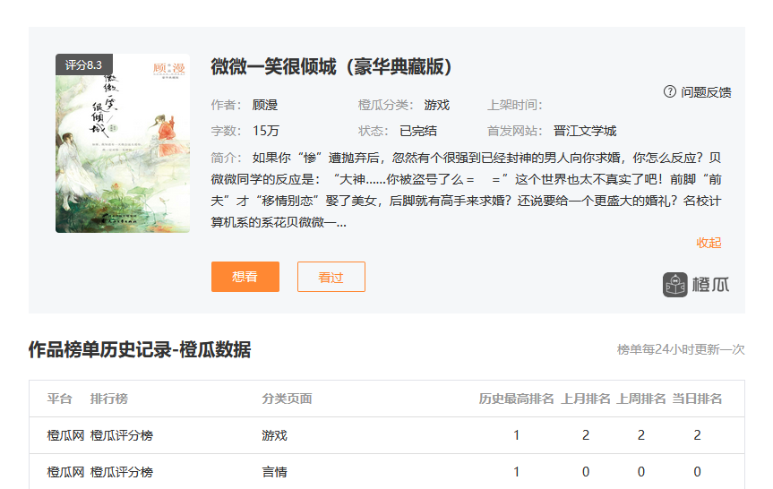Click the 言情 category cell in the table
This screenshot has height=489, width=773.
(x=275, y=472)
